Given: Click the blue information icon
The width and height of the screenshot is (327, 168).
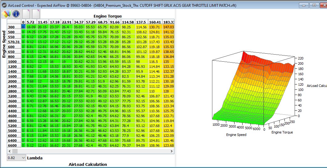Looking at the screenshot, I should pyautogui.click(x=16, y=14).
